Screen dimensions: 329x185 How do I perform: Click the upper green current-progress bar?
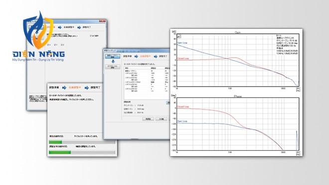(x=55, y=142)
